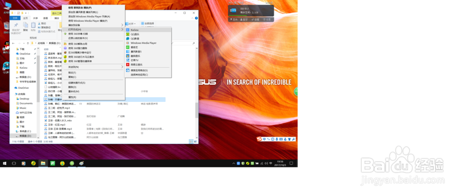Choose QQ影音 in Open with submenu
The height and width of the screenshot is (196, 470).
(148, 38)
